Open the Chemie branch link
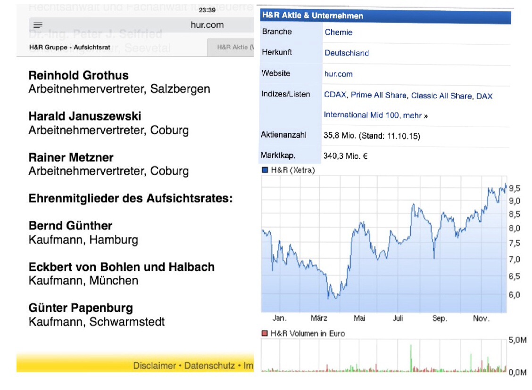This screenshot has height=390, width=532. pyautogui.click(x=338, y=32)
